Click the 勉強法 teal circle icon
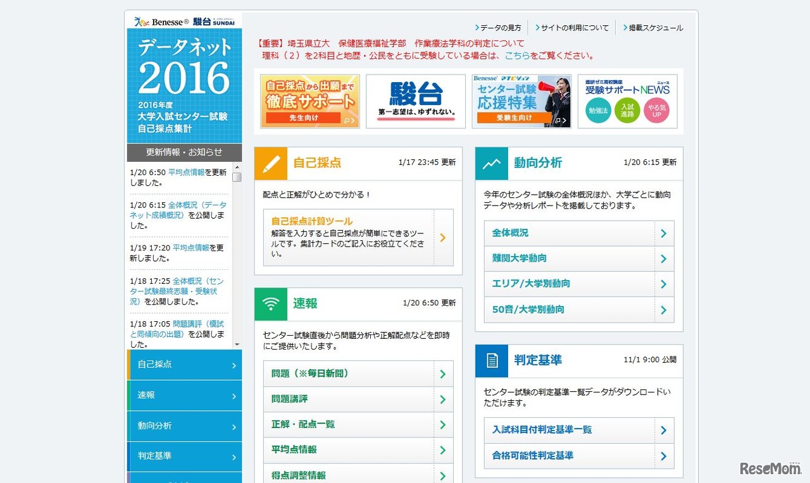Image resolution: width=810 pixels, height=483 pixels. [598, 110]
